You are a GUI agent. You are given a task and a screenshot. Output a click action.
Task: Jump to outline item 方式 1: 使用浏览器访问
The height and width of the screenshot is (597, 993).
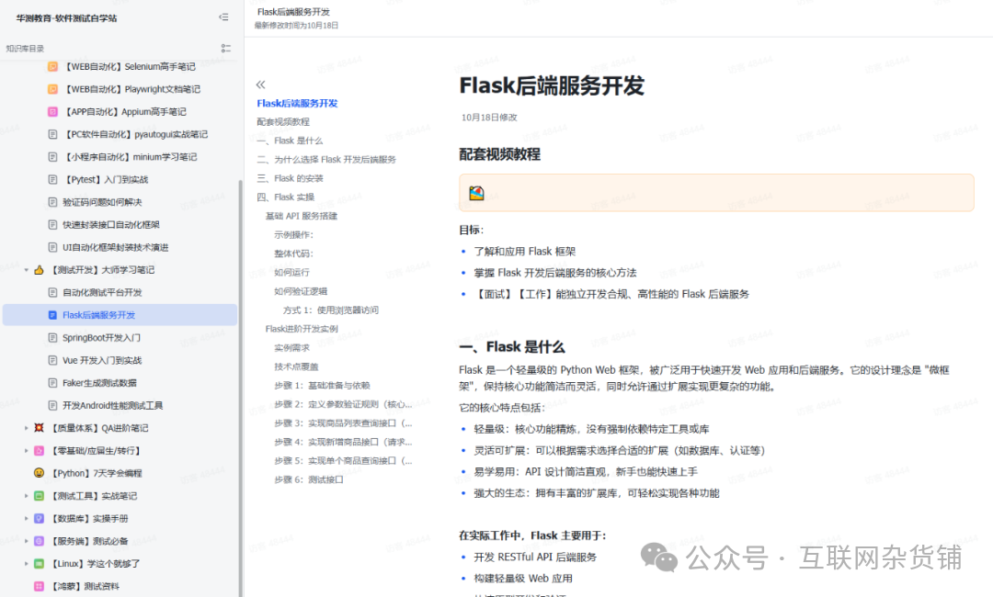point(331,310)
